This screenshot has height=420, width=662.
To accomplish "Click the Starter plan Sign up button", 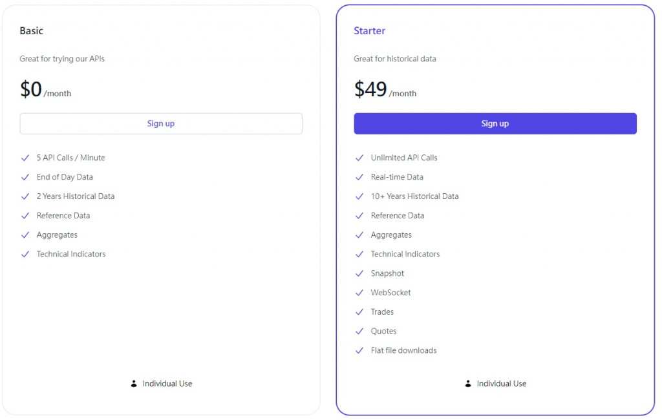I will click(495, 123).
